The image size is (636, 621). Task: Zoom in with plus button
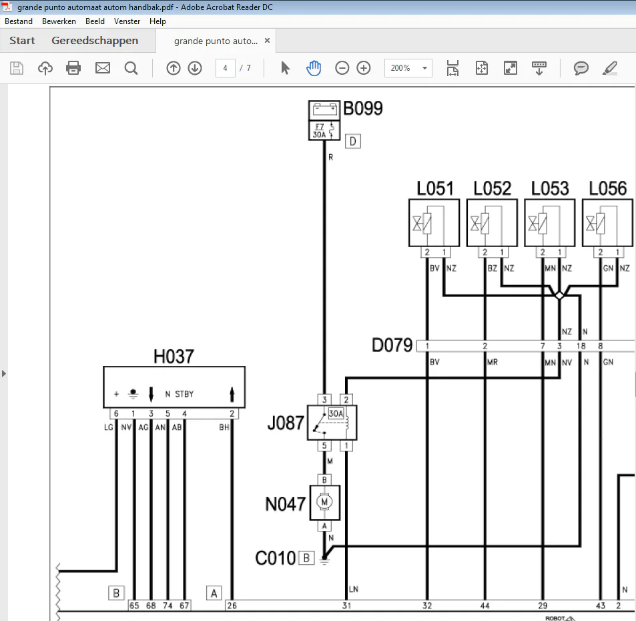[364, 68]
